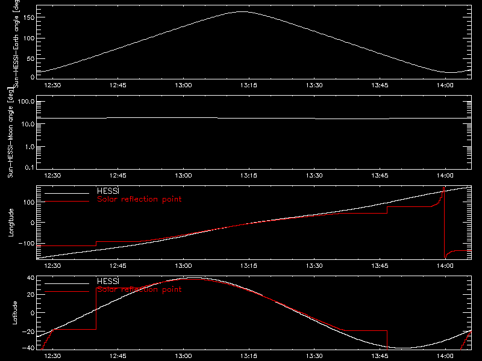
Task: Click the Sun-HESSI-Earth angle axis label
Action: point(17,44)
